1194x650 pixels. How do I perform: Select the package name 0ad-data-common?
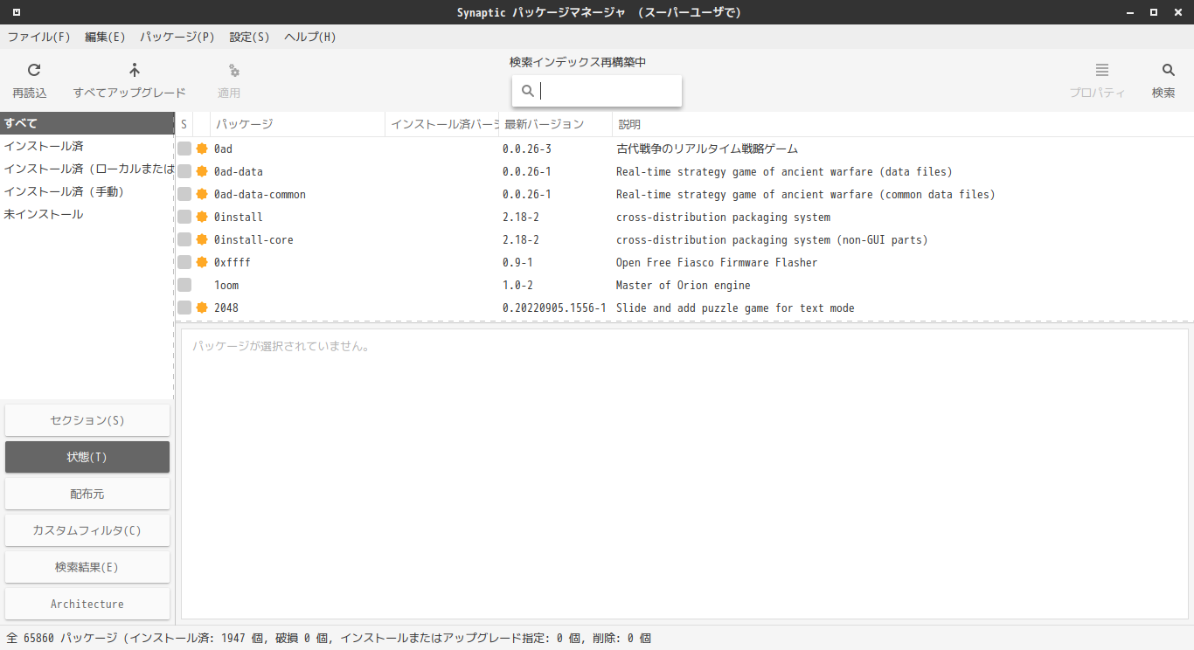coord(260,194)
